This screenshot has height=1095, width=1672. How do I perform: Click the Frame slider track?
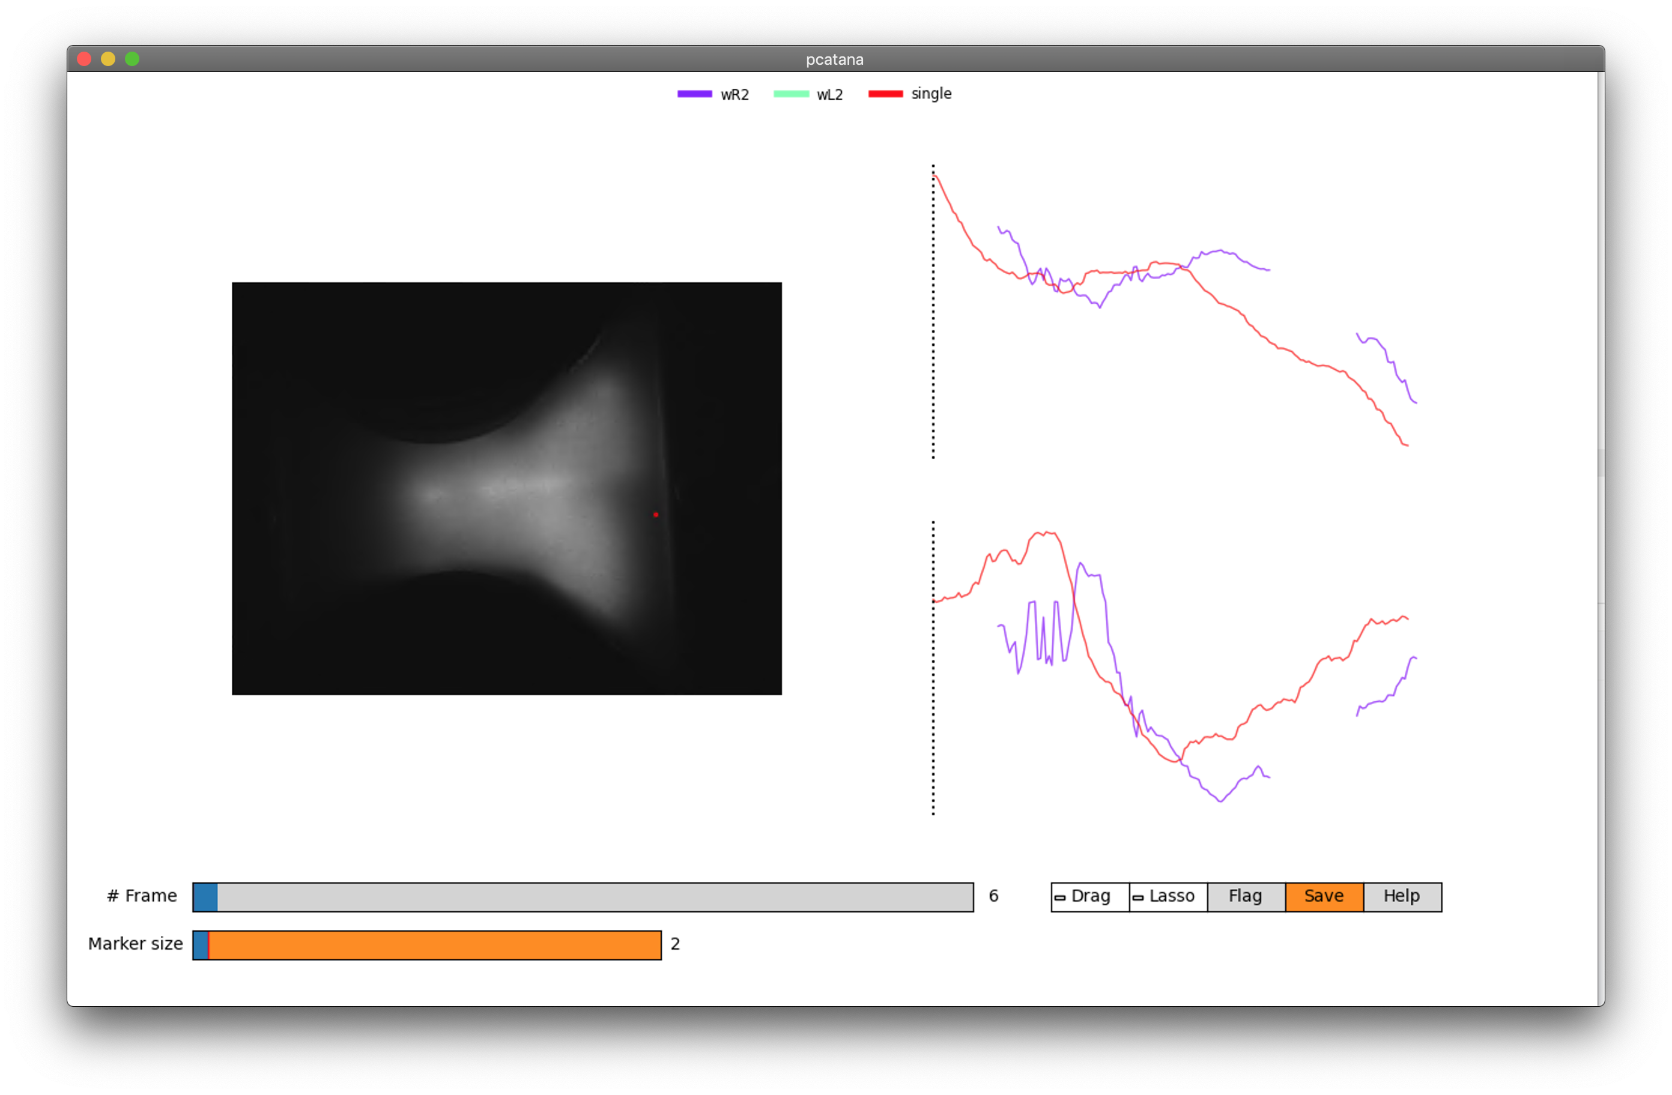coord(583,897)
